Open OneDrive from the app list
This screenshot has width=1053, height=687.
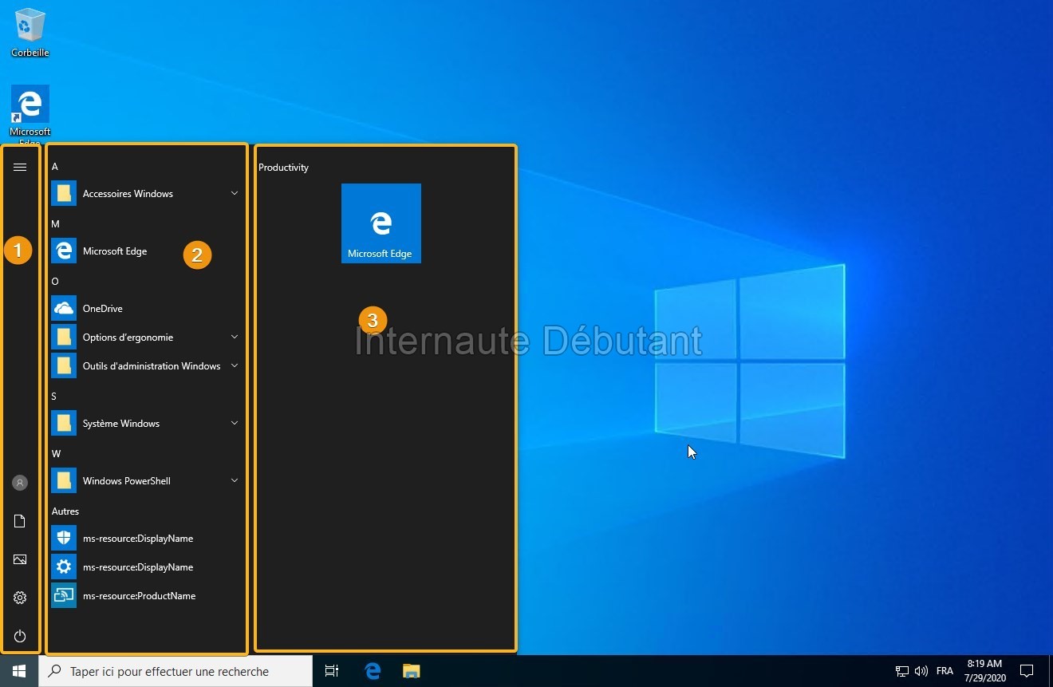pos(145,308)
